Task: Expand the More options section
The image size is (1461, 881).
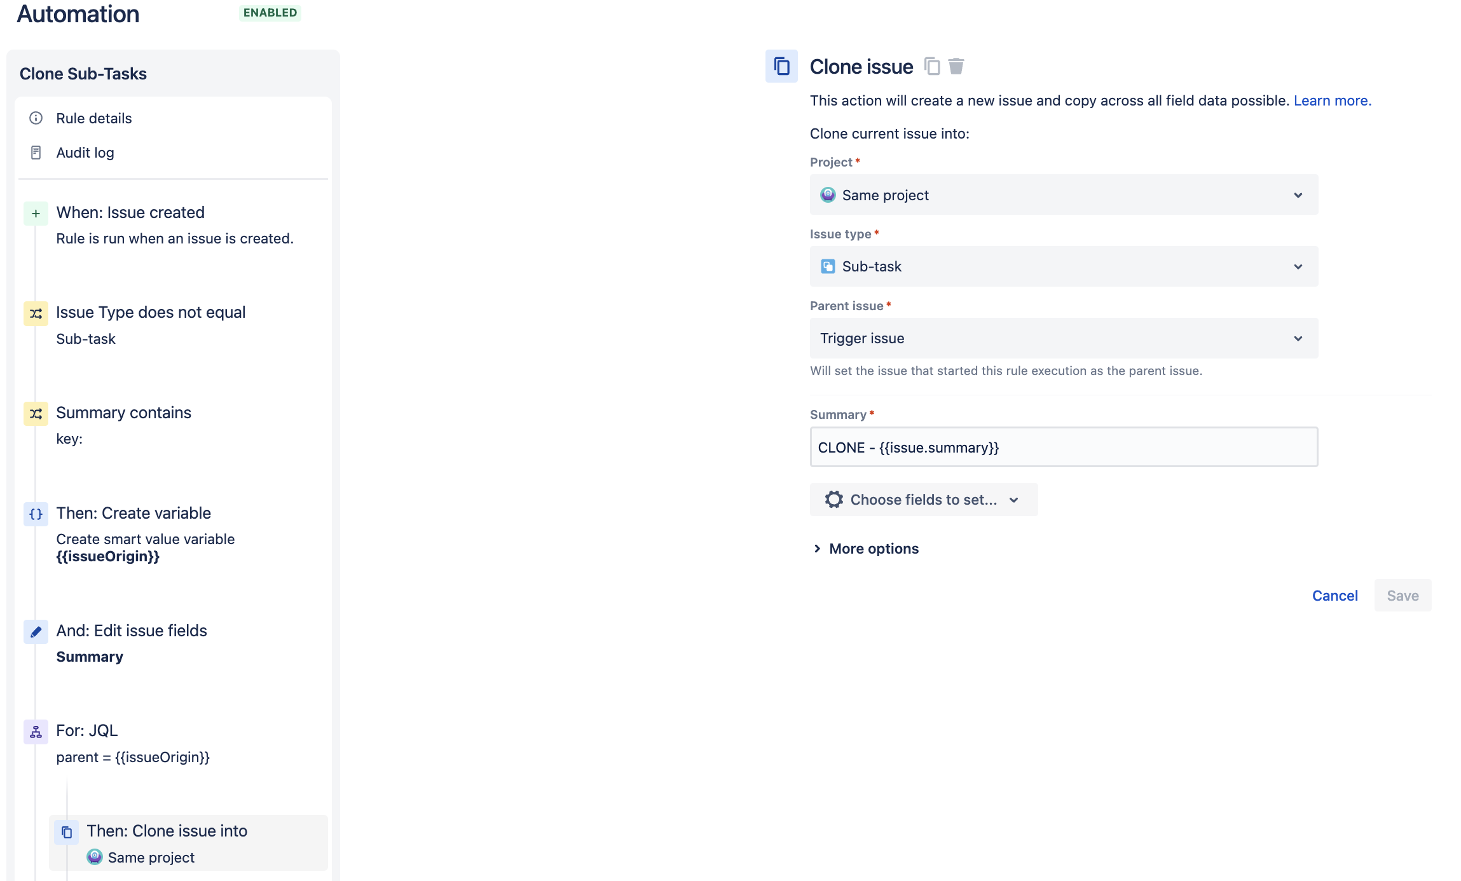Action: coord(874,548)
